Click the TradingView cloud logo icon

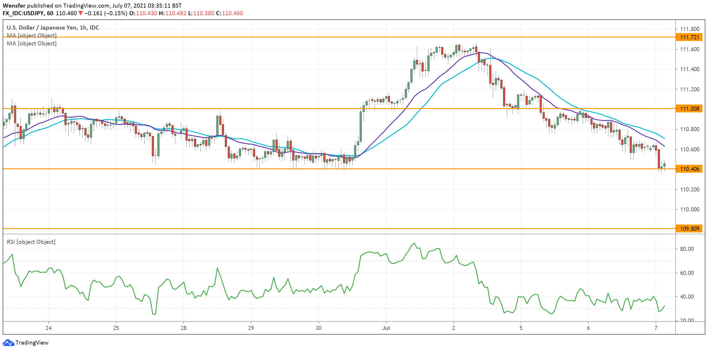coord(8,343)
